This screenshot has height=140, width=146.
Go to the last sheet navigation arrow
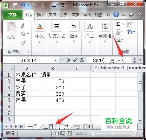[x=21, y=127]
